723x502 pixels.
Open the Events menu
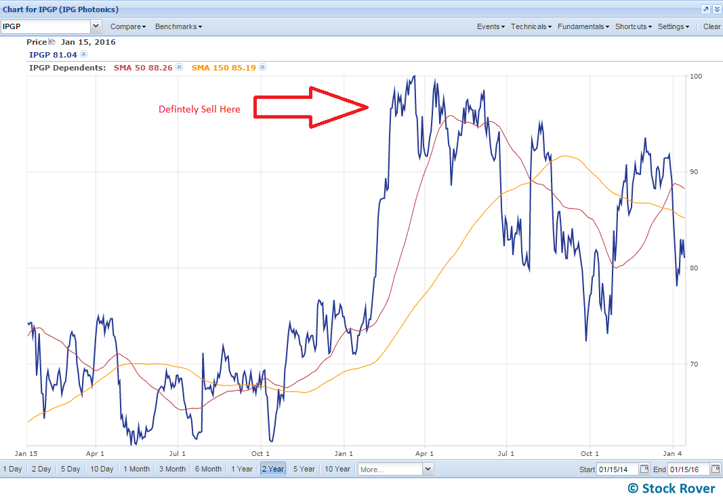(491, 26)
